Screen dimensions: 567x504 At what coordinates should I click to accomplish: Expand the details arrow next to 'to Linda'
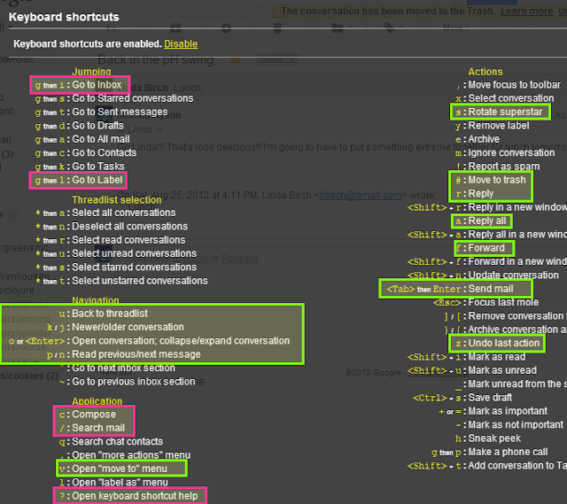tap(160, 129)
